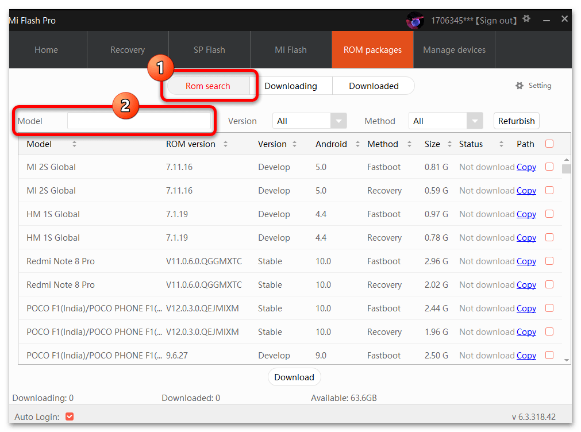
Task: Select version text V11.0.6.0.QGGMXTC in Fastboot row
Action: [204, 261]
